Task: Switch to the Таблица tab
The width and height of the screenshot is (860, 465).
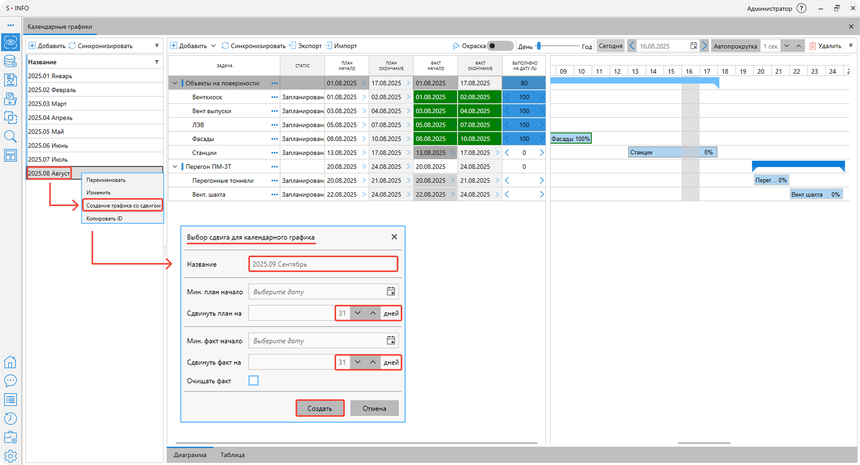Action: pos(232,455)
